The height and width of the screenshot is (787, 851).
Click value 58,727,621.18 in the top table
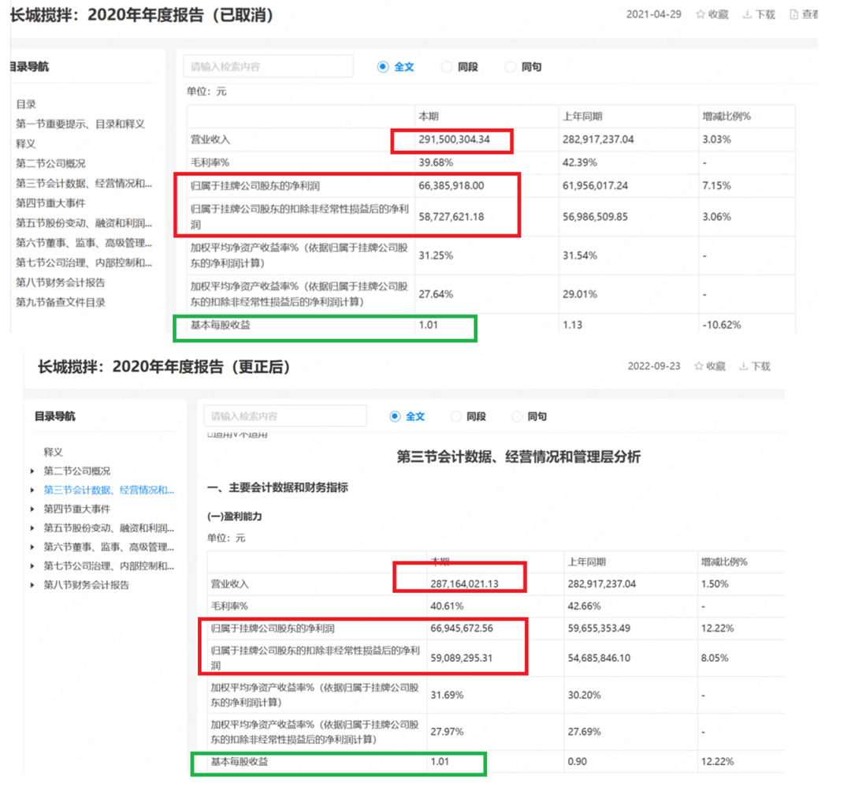point(451,217)
